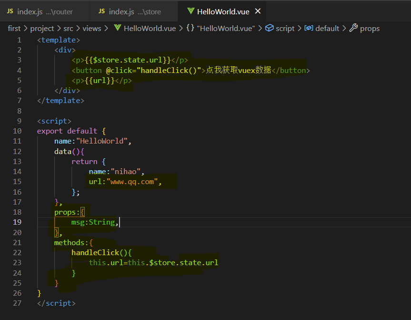Click the JS icon on the router tab
Screen dimensions: 411x320
click(10, 11)
